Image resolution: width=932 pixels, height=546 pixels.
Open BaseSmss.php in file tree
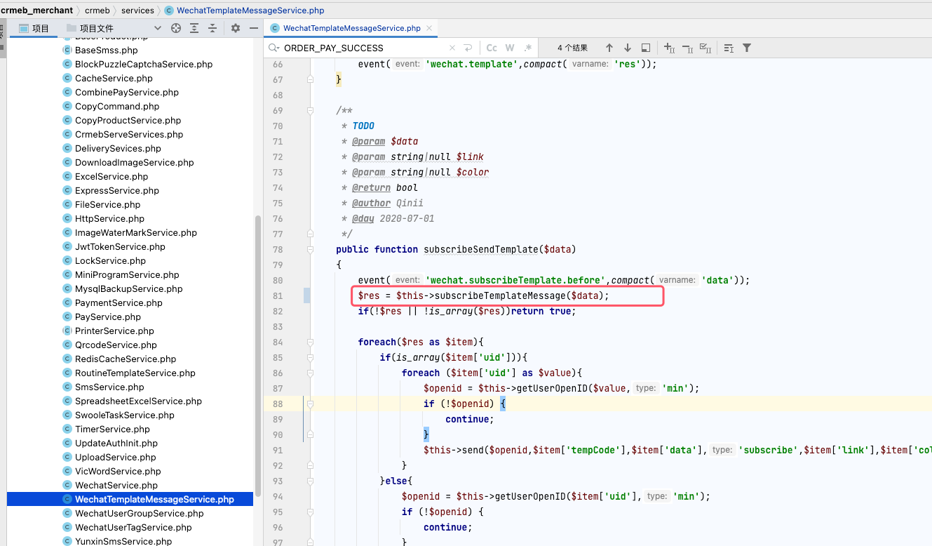(107, 50)
